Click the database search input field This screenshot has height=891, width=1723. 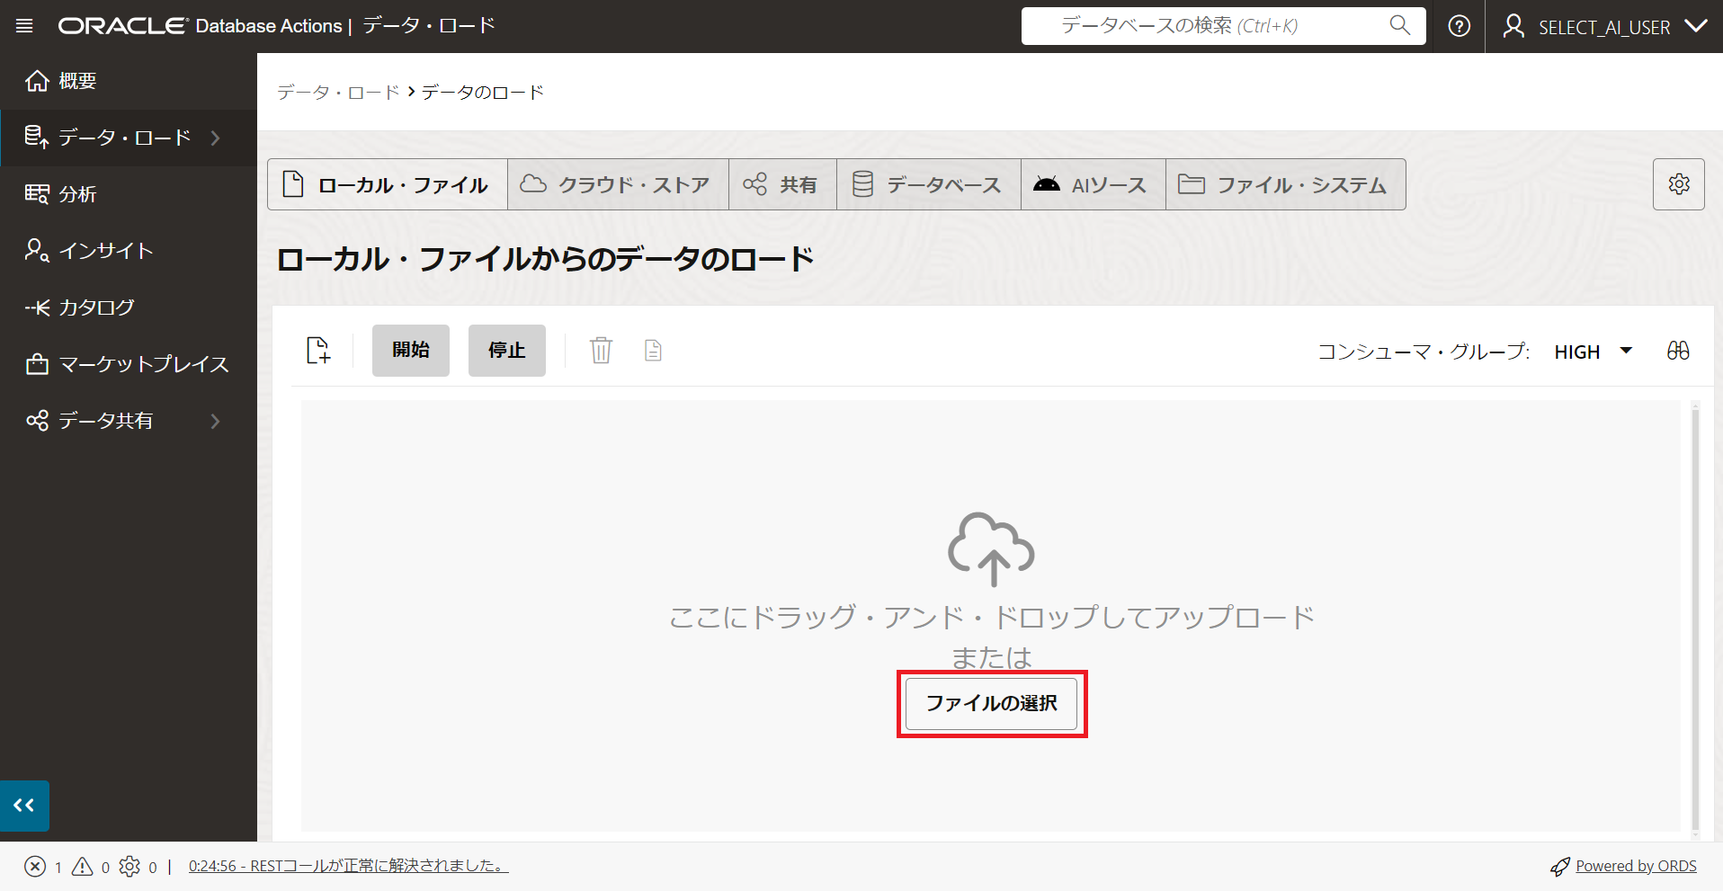[1205, 26]
